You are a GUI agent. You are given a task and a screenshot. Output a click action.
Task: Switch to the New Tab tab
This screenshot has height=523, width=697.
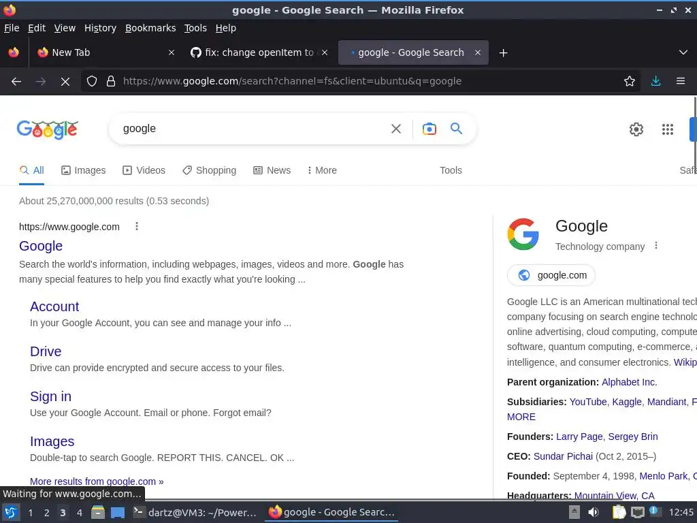click(105, 52)
